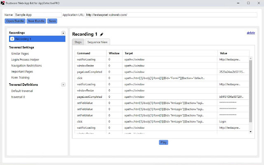Click the delete link for Recording 1

tap(251, 33)
